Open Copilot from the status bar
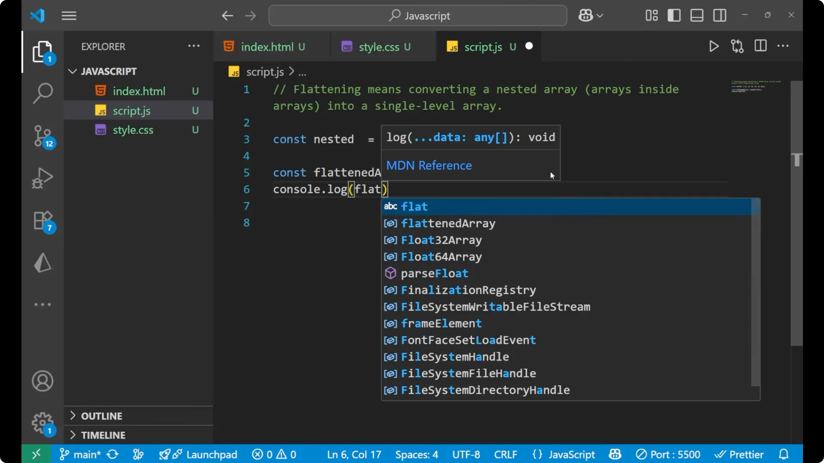Image resolution: width=824 pixels, height=463 pixels. click(615, 454)
